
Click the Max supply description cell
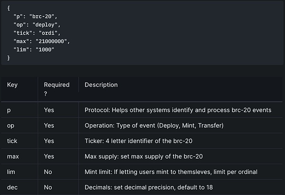coord(147,156)
